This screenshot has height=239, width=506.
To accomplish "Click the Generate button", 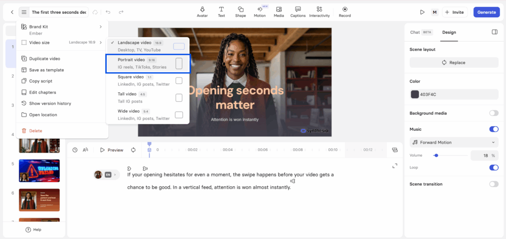I will [486, 12].
